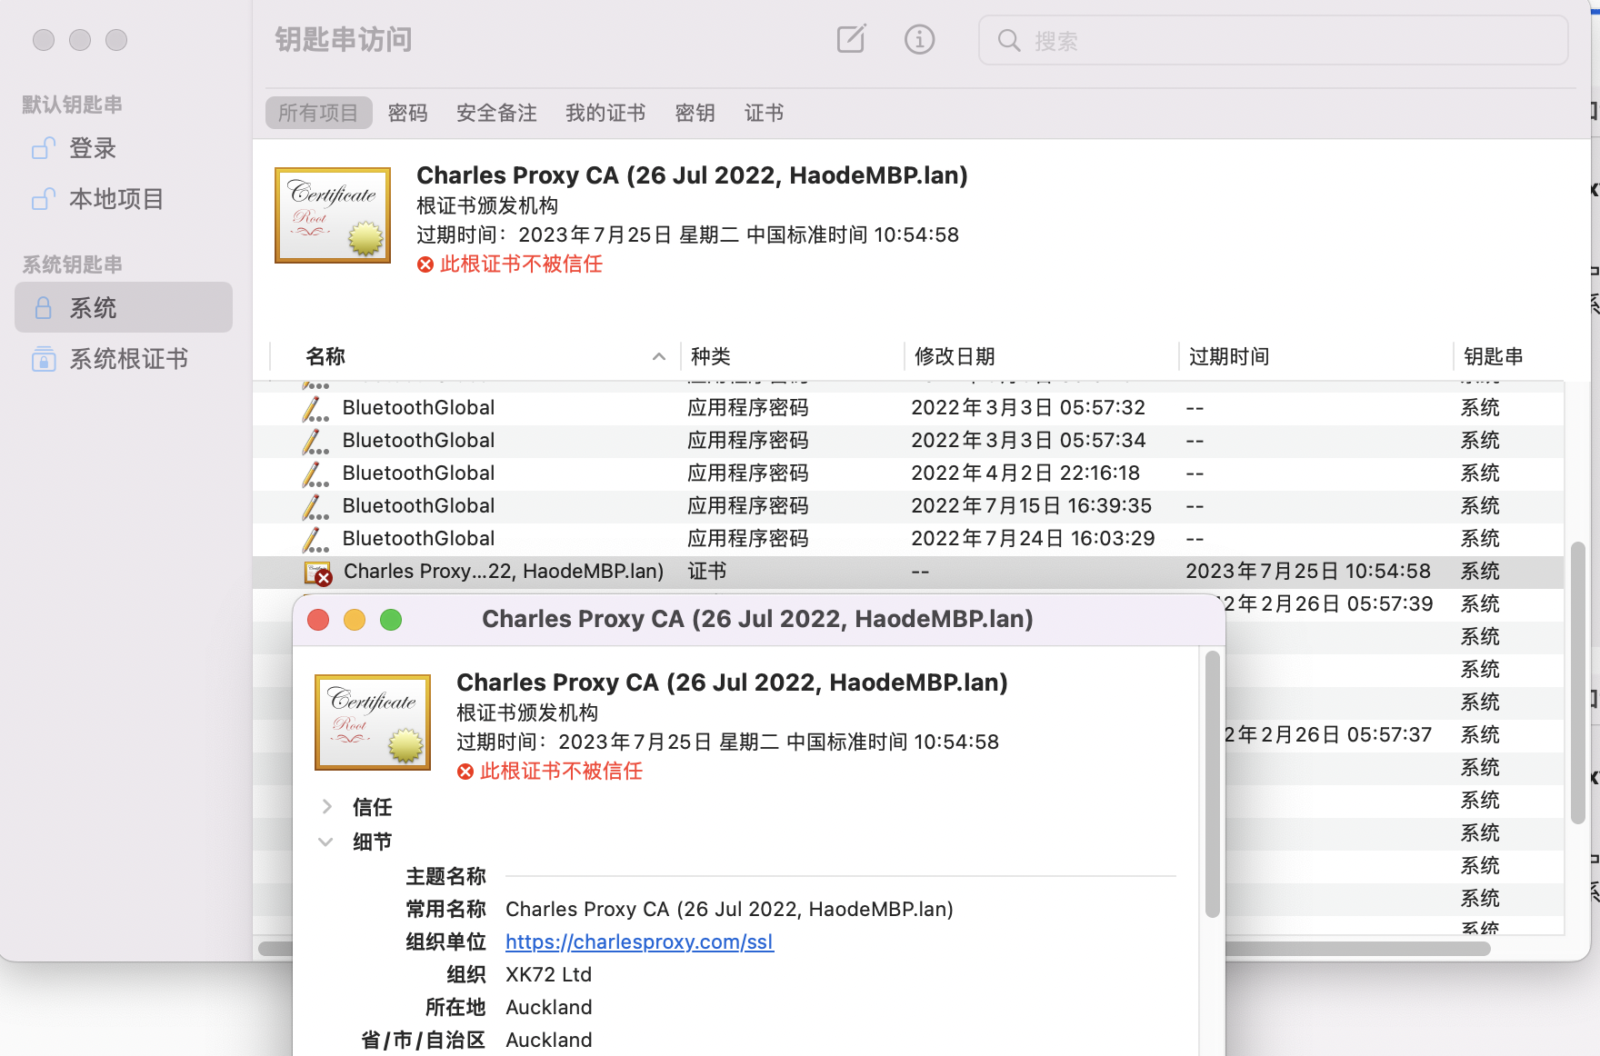Click the 系统 keychain padlock icon
The width and height of the screenshot is (1600, 1056).
[x=44, y=308]
